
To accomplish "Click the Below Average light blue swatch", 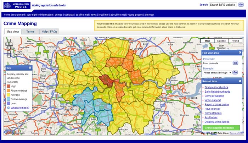I will (9, 99).
